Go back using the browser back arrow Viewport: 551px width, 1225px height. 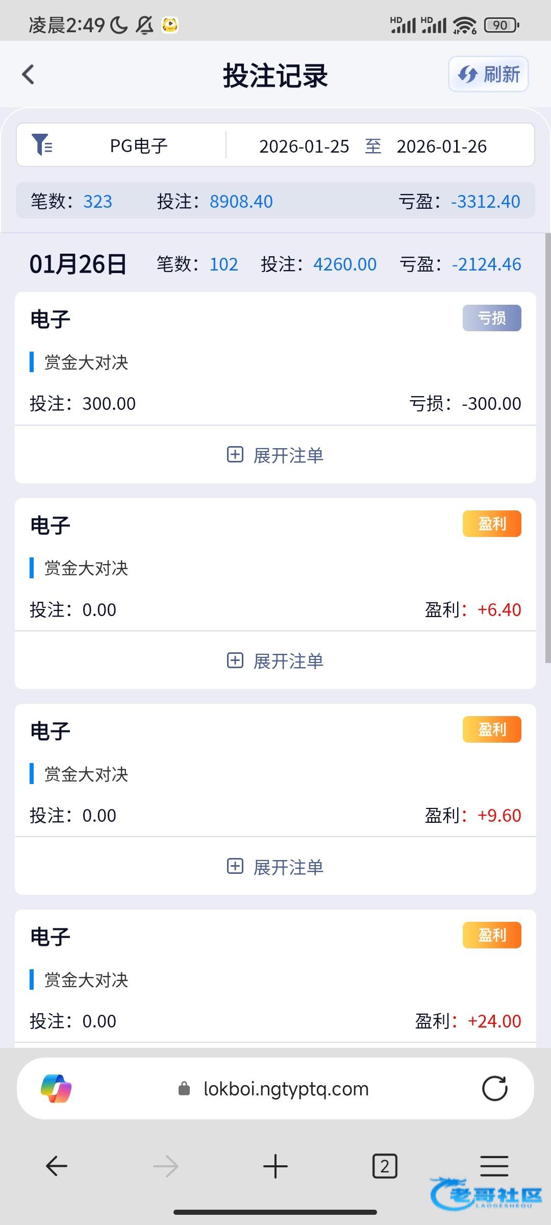57,1166
